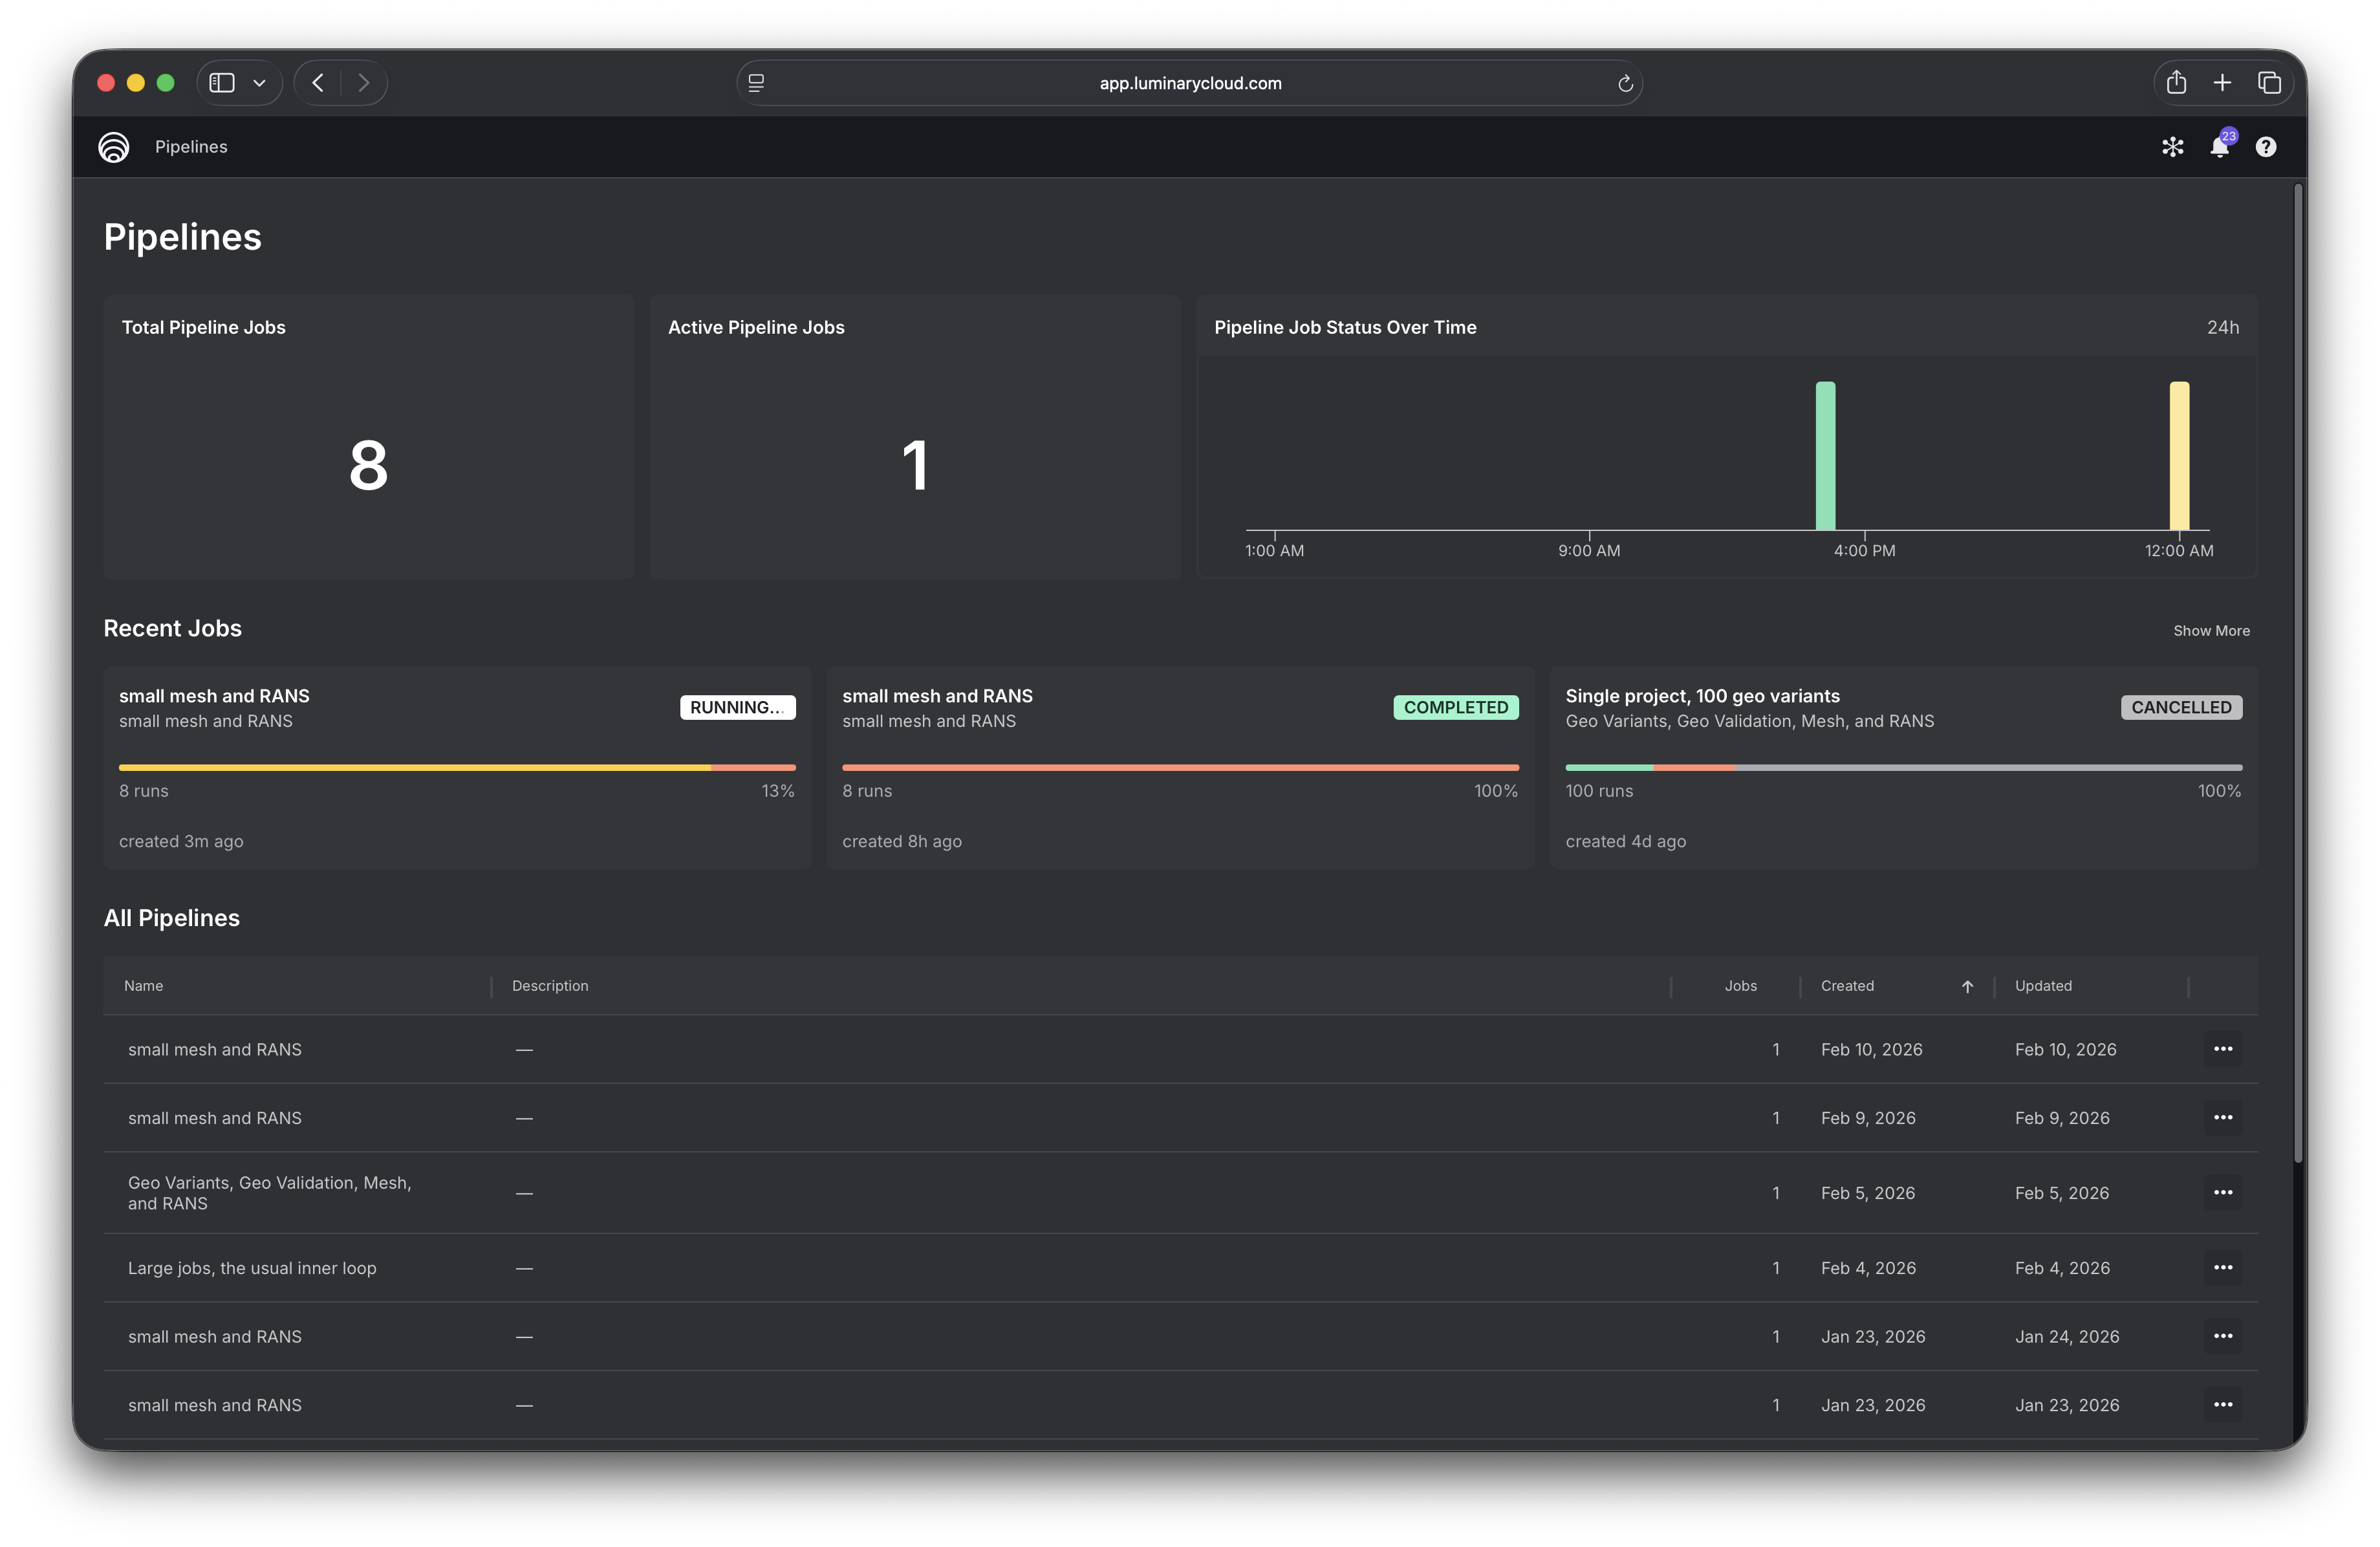Open the sidebar chevron dropdown
The image size is (2380, 1547).
(259, 82)
